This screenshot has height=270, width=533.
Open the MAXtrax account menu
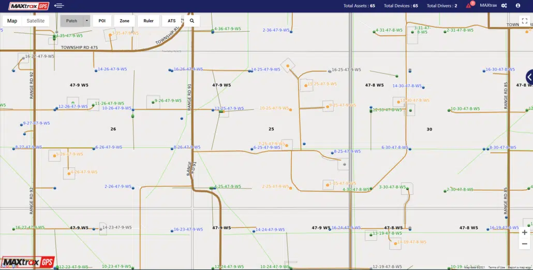[x=488, y=6]
